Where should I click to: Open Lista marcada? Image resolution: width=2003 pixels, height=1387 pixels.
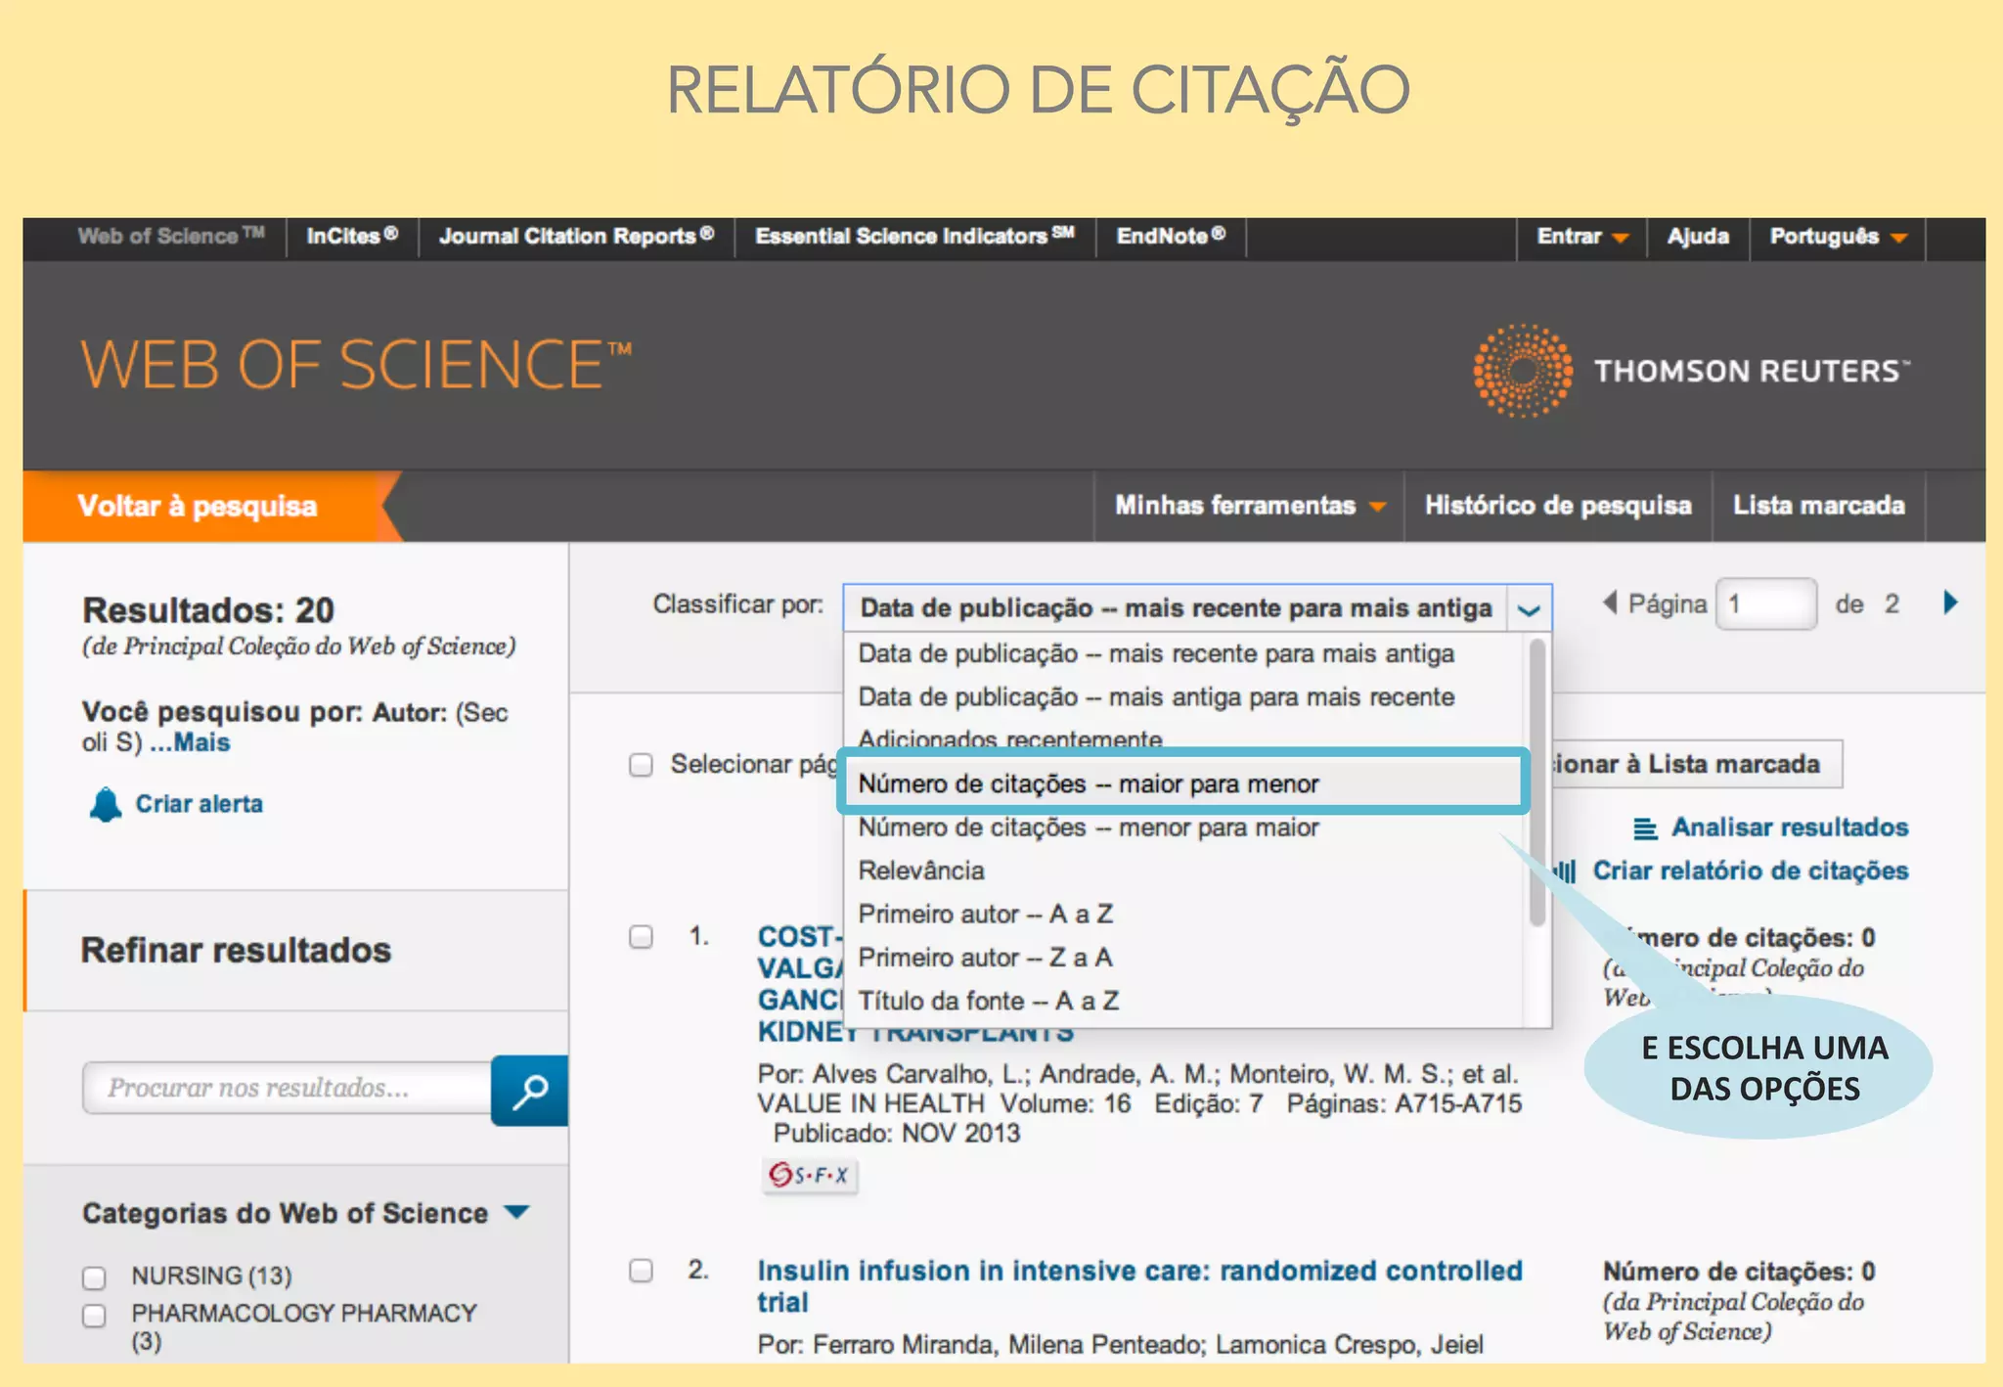click(1819, 506)
